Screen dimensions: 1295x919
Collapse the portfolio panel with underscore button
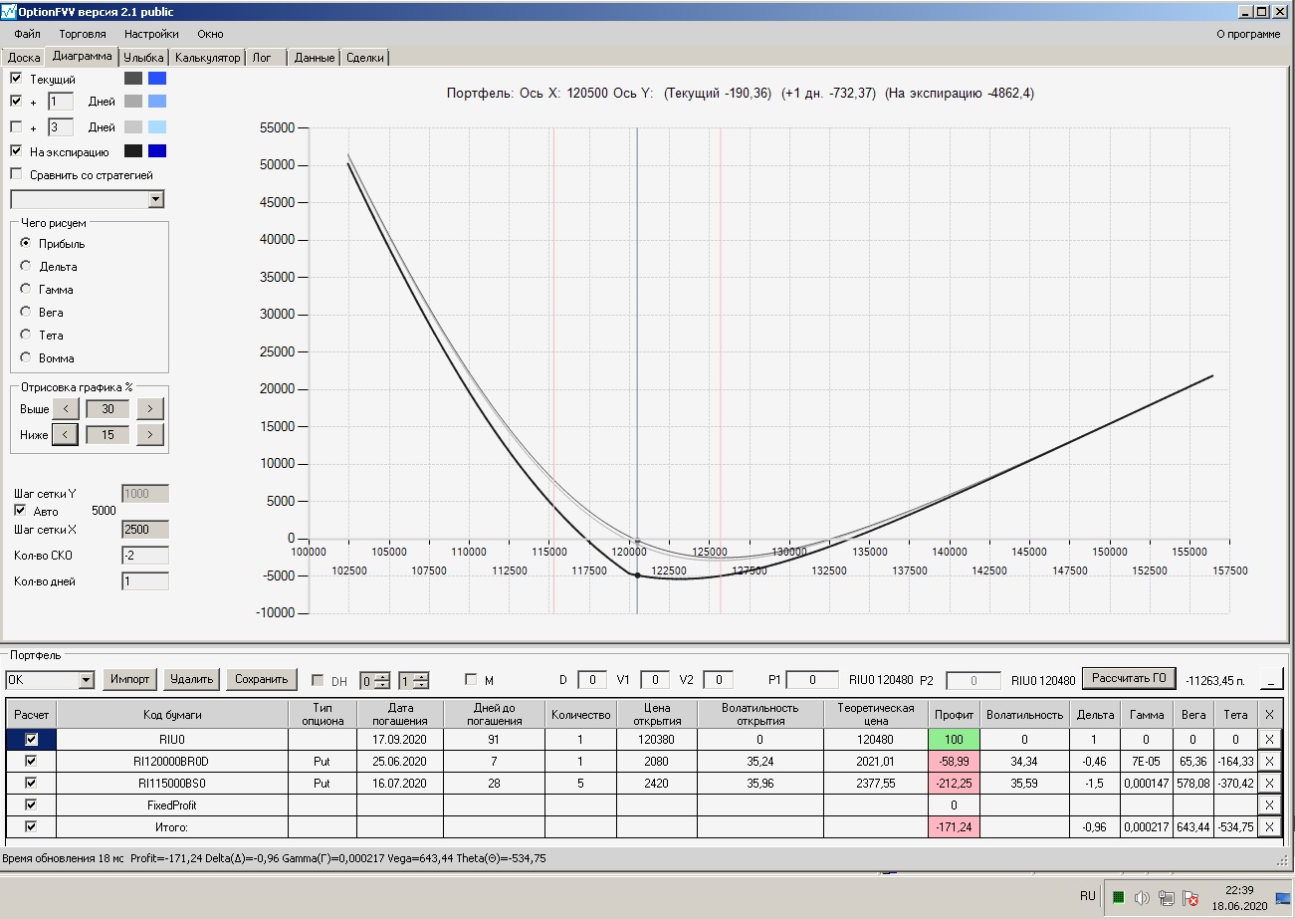tap(1271, 680)
